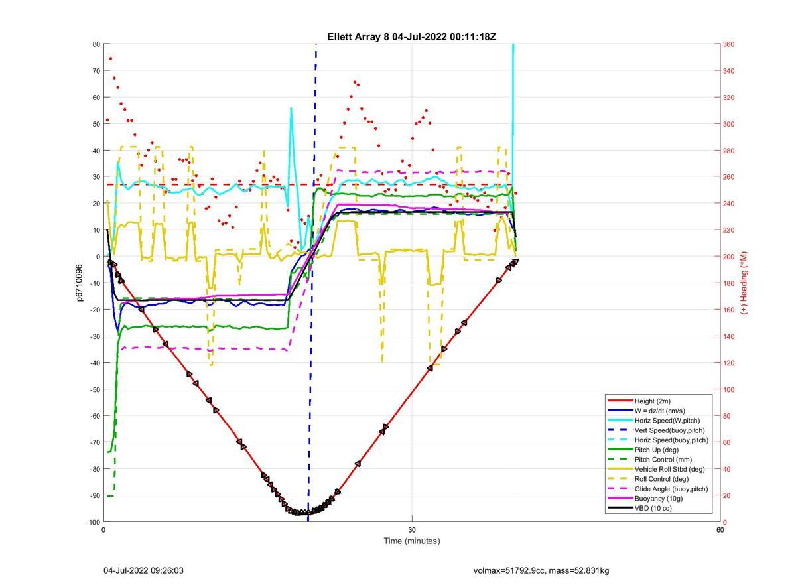The image size is (796, 587).
Task: Click the magenta line sample beside 'Buoyancy (10g)'
Action: point(620,499)
